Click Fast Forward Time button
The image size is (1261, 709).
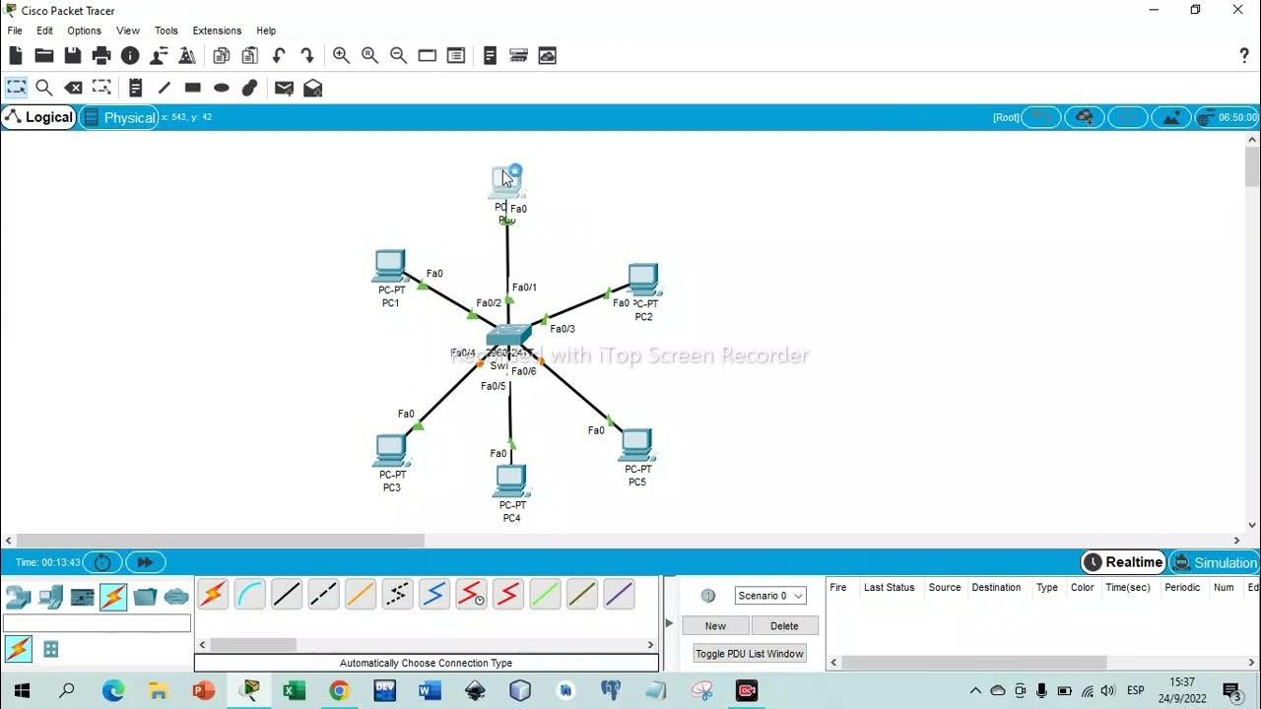click(x=145, y=562)
